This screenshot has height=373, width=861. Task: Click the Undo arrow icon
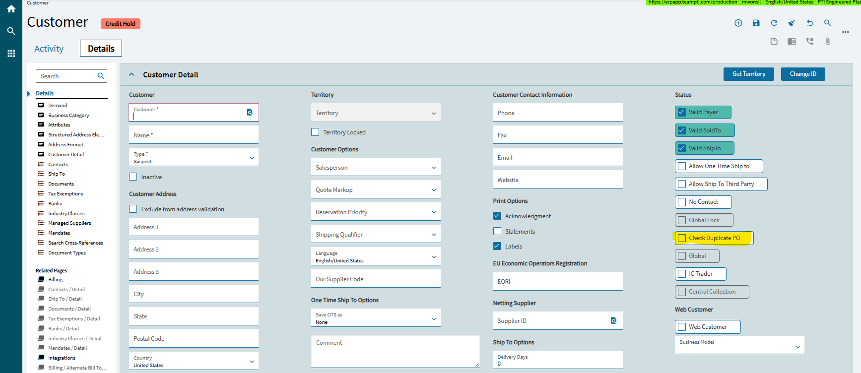pos(809,23)
